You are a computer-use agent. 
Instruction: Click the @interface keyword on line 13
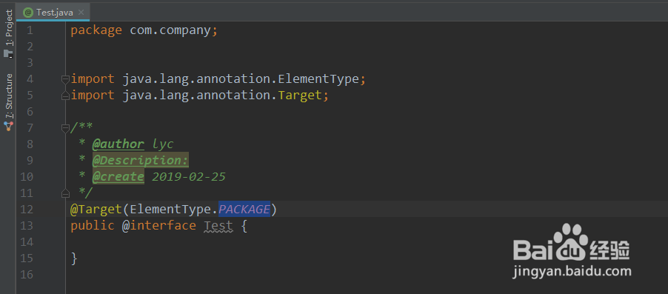pyautogui.click(x=159, y=225)
